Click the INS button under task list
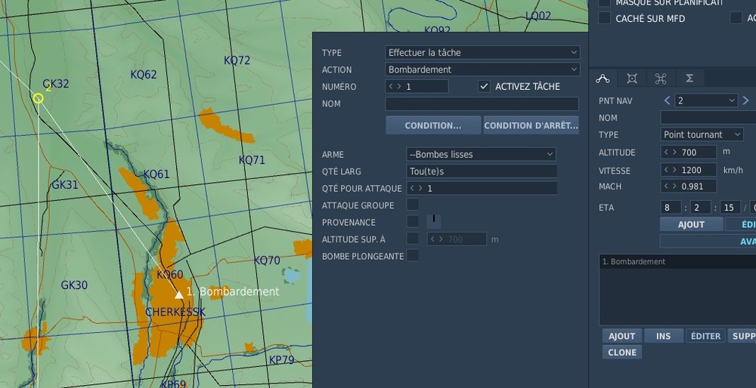756x388 pixels. [664, 336]
